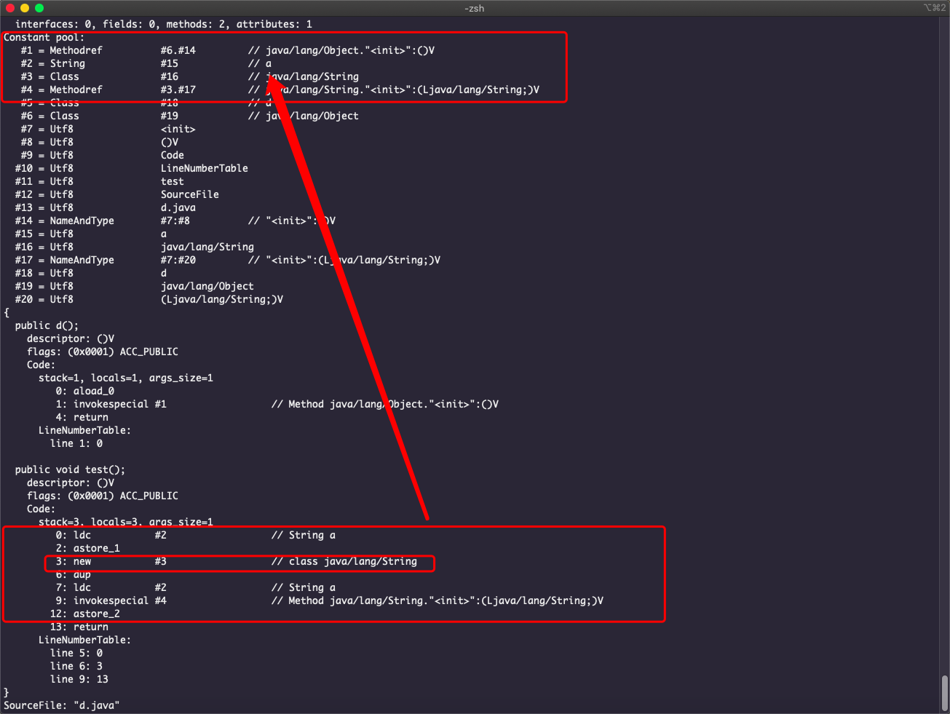Select constant pool entry '#1 = Methodref'
The width and height of the screenshot is (950, 714).
(228, 50)
